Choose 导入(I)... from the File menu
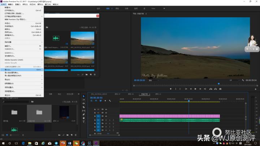This screenshot has width=260, height=146. 8,70
